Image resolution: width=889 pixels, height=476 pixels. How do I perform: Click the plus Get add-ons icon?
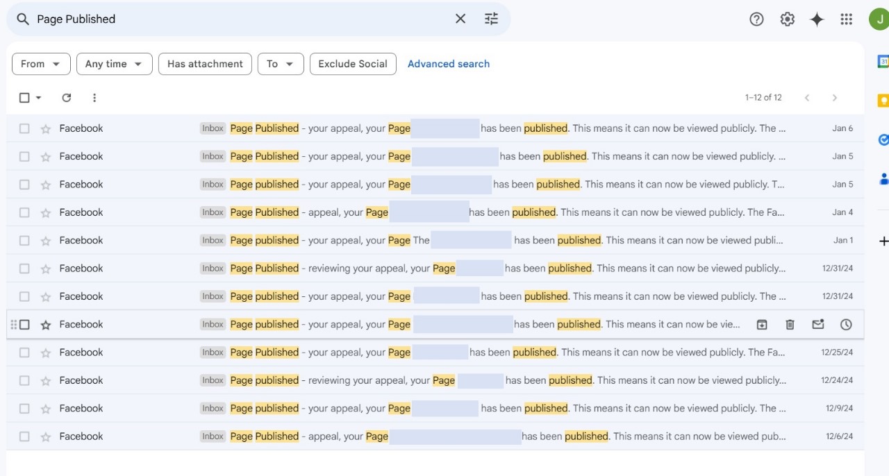coord(883,241)
